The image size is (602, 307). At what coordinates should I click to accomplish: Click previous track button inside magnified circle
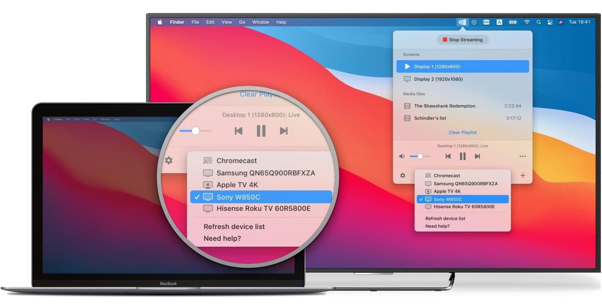(x=239, y=131)
